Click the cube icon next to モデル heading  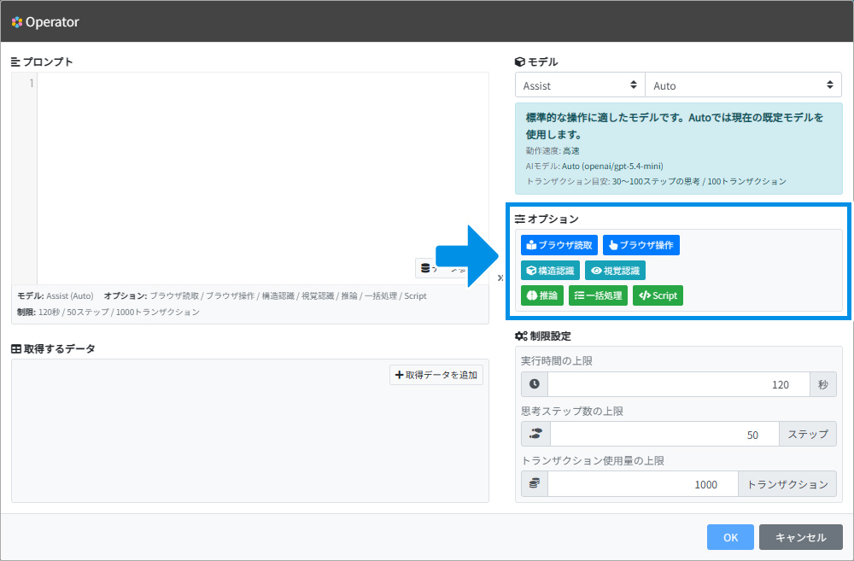coord(519,62)
